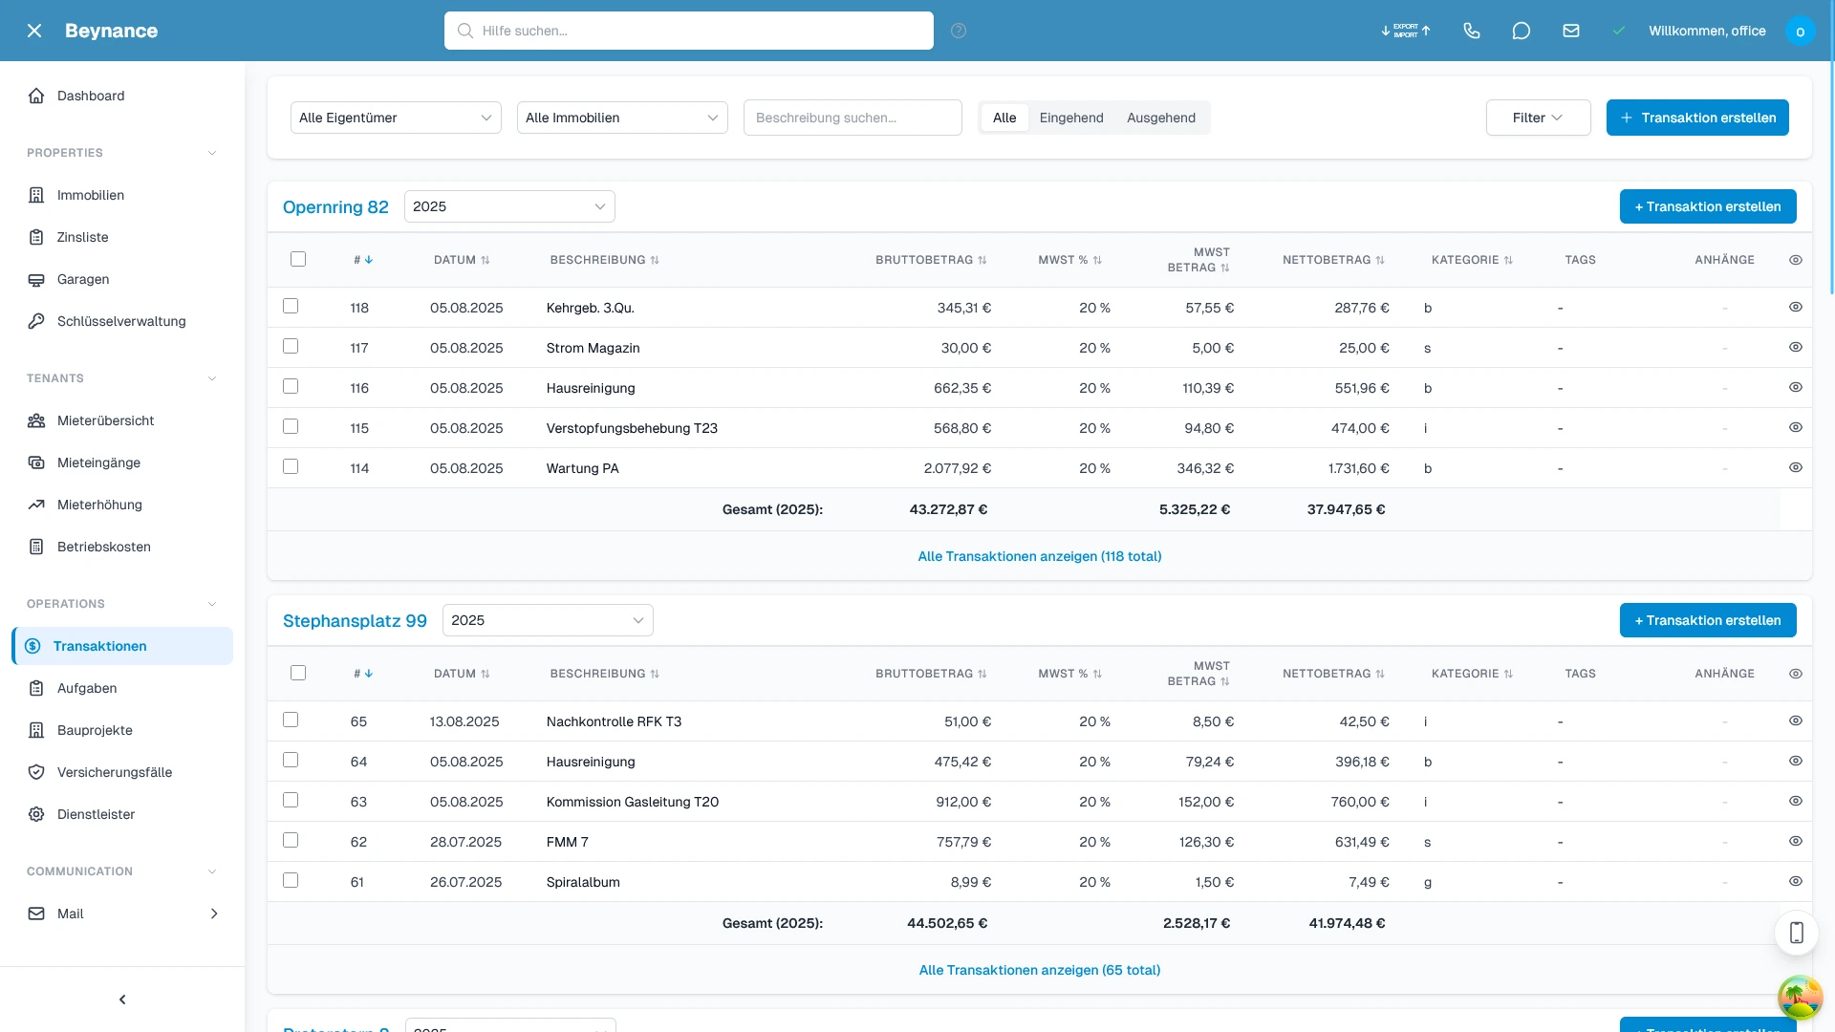
Task: Open Alle Transaktionen anzeigen for Opernring 82
Action: tap(1039, 556)
